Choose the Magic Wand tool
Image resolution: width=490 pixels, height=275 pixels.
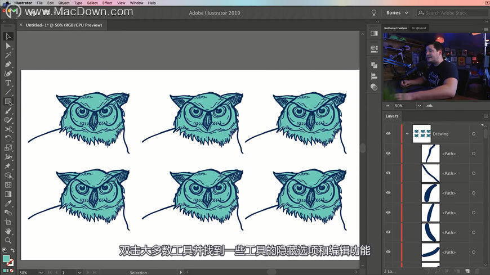[8, 55]
